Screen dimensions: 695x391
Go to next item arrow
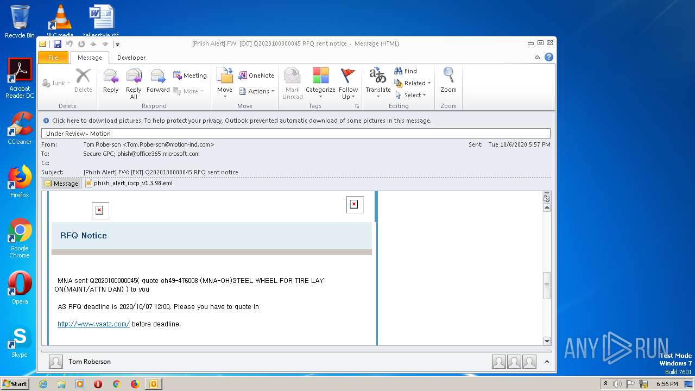(x=105, y=44)
